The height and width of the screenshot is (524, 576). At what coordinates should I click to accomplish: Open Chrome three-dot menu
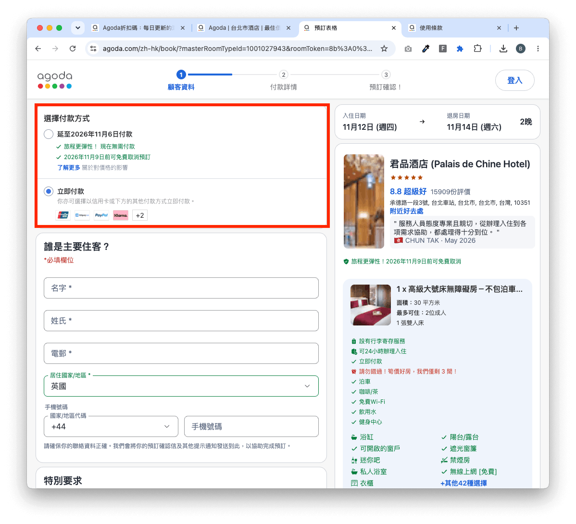tap(538, 49)
